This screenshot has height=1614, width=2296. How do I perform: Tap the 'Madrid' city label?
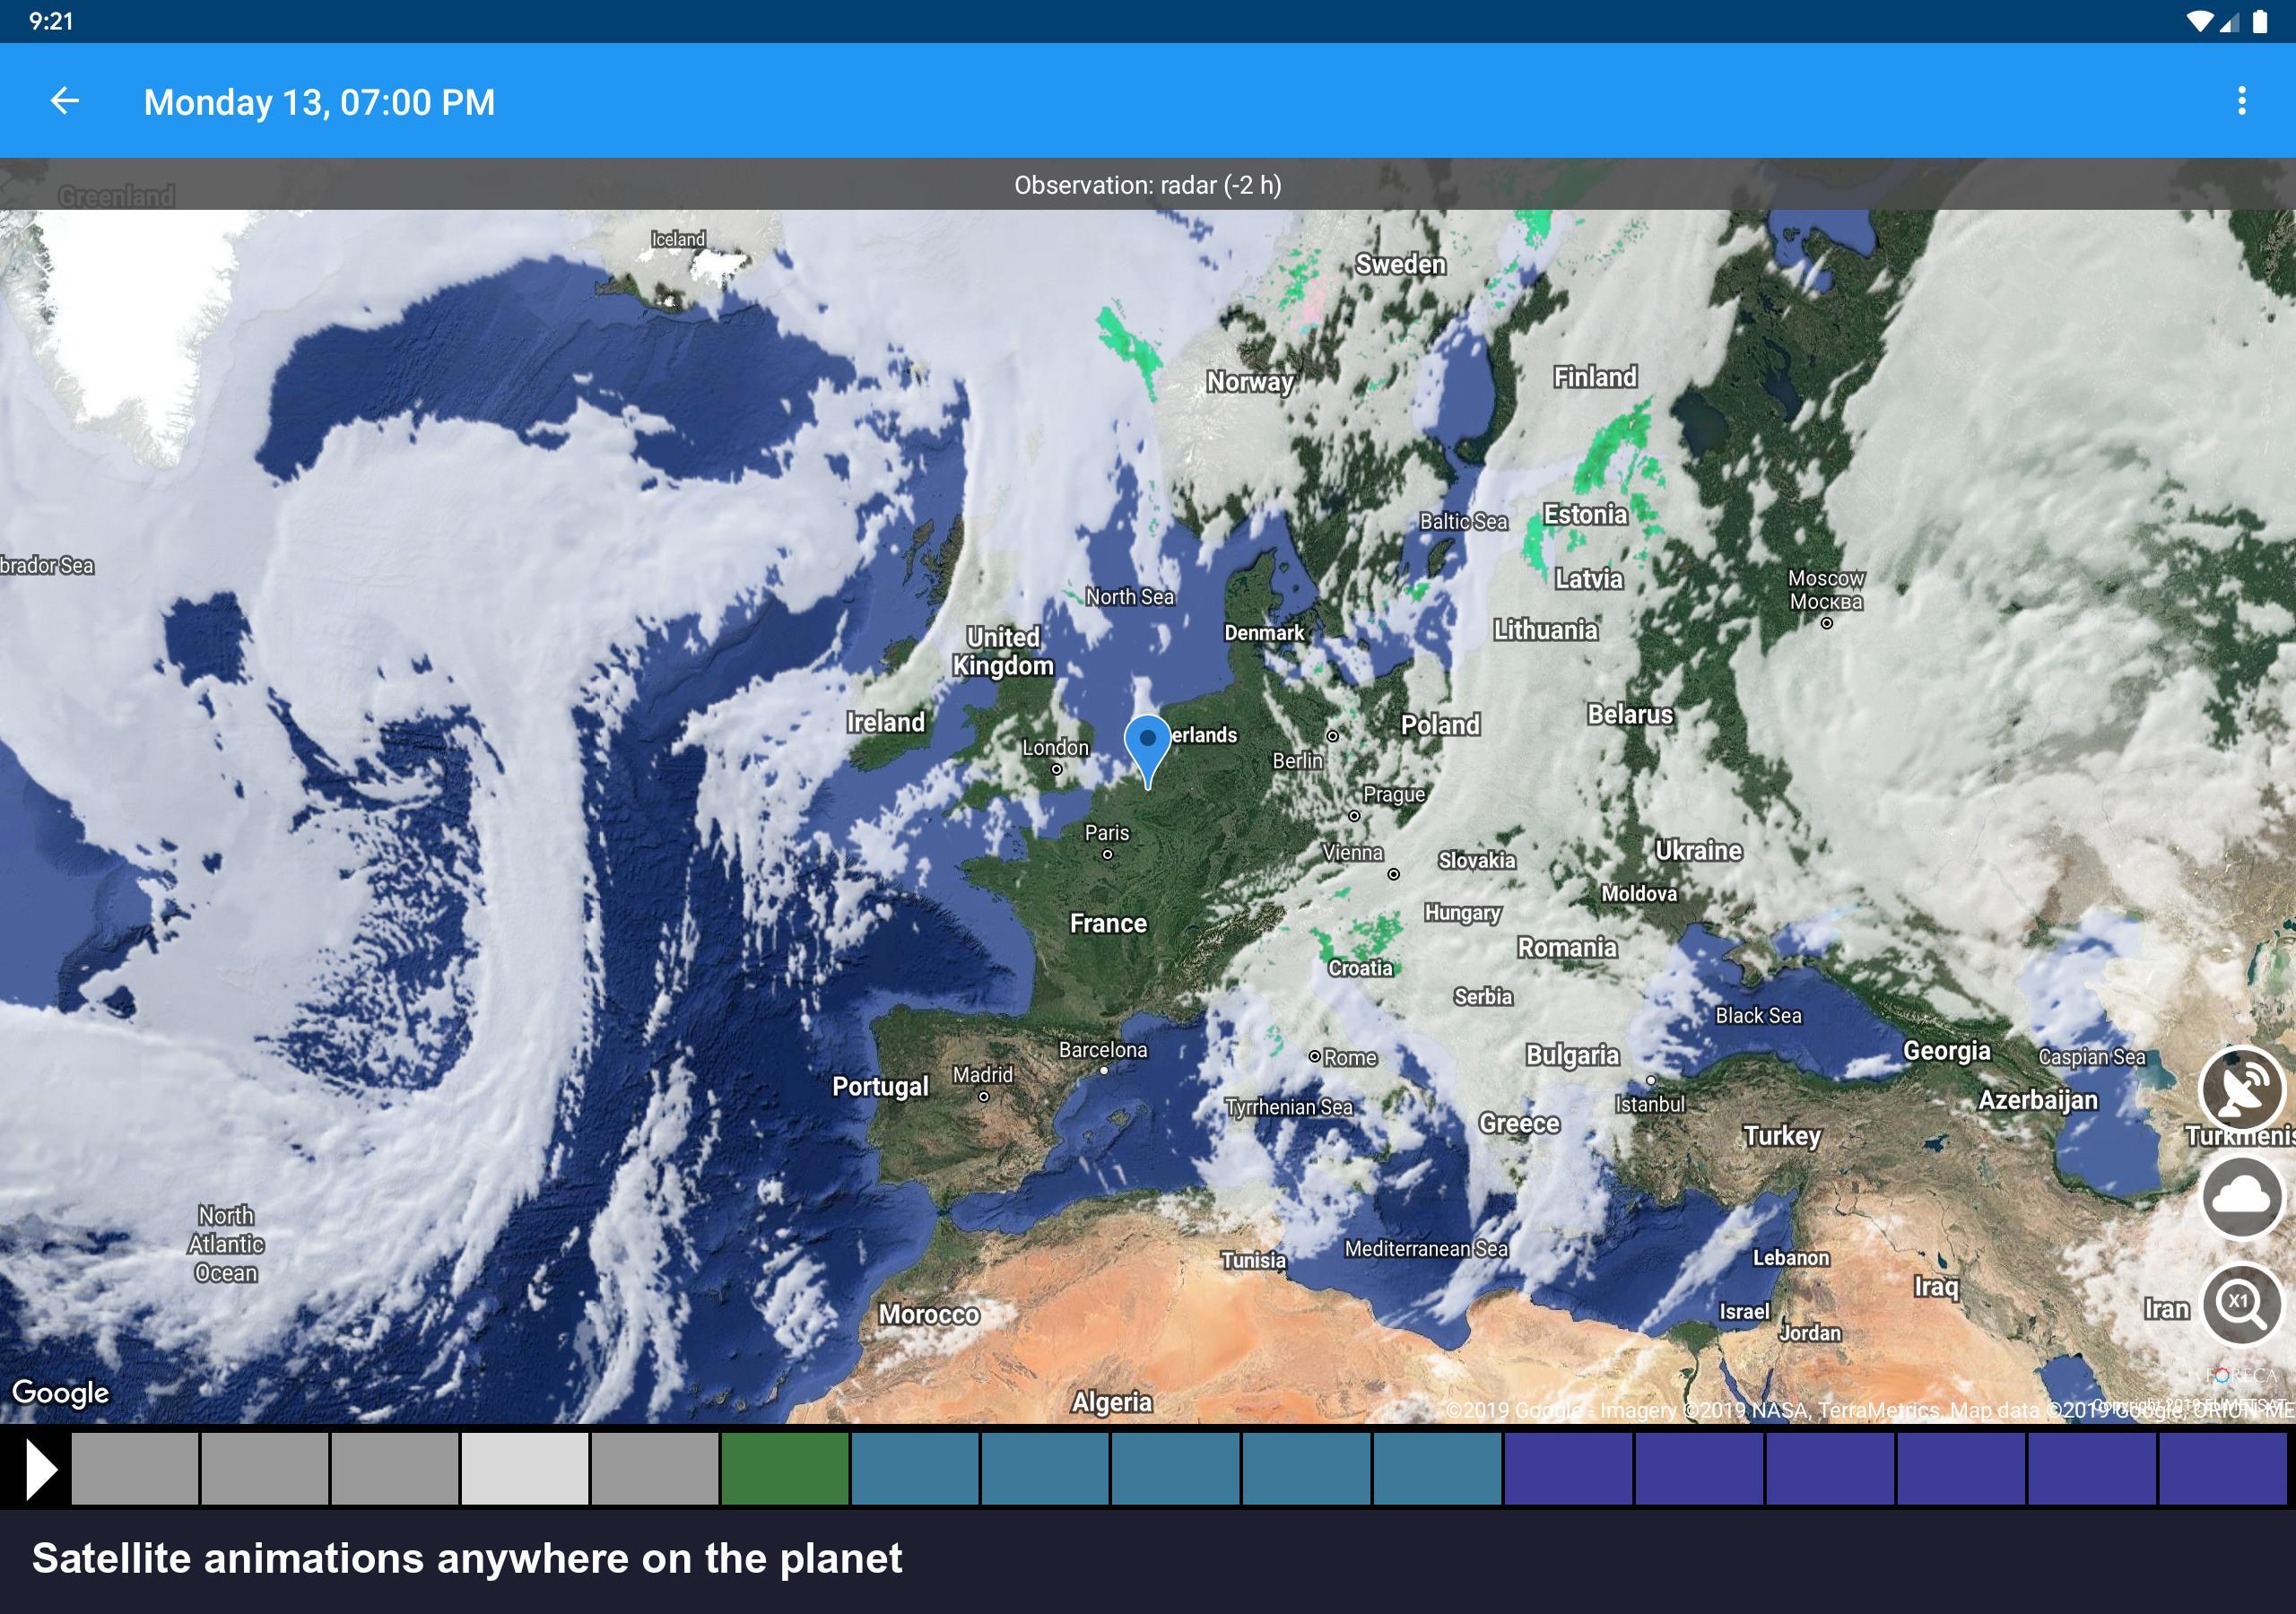982,1075
